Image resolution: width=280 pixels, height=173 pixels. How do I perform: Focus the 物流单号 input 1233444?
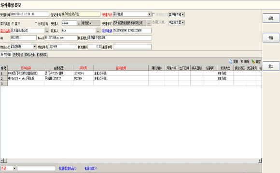[x=62, y=47]
